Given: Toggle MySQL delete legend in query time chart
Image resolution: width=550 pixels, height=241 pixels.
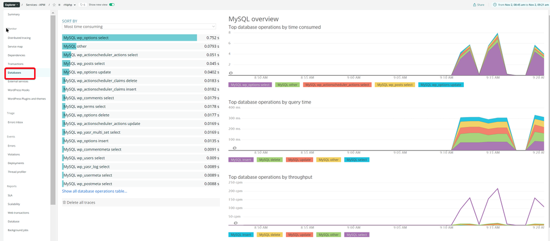Looking at the screenshot, I should point(270,160).
